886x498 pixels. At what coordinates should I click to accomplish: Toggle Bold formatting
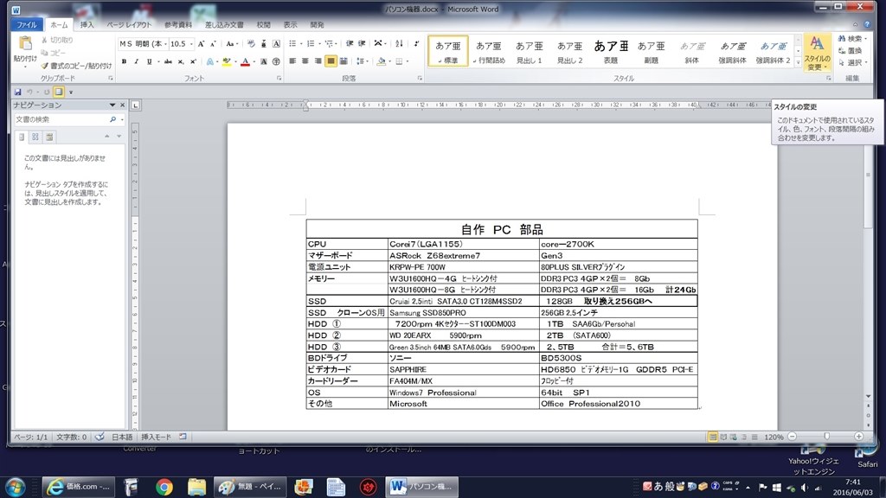click(x=124, y=61)
